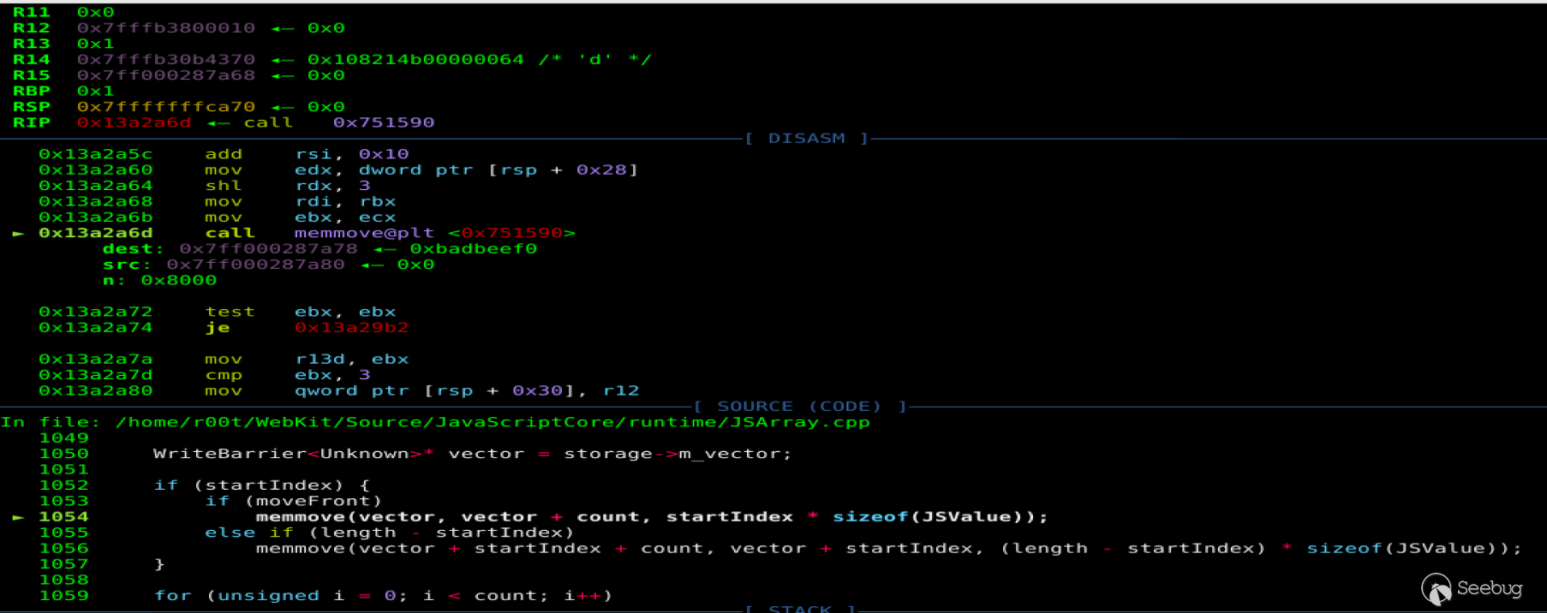Click the R14 value 0x7fffb30b4370
Screen dimensions: 1547x613
pos(166,59)
